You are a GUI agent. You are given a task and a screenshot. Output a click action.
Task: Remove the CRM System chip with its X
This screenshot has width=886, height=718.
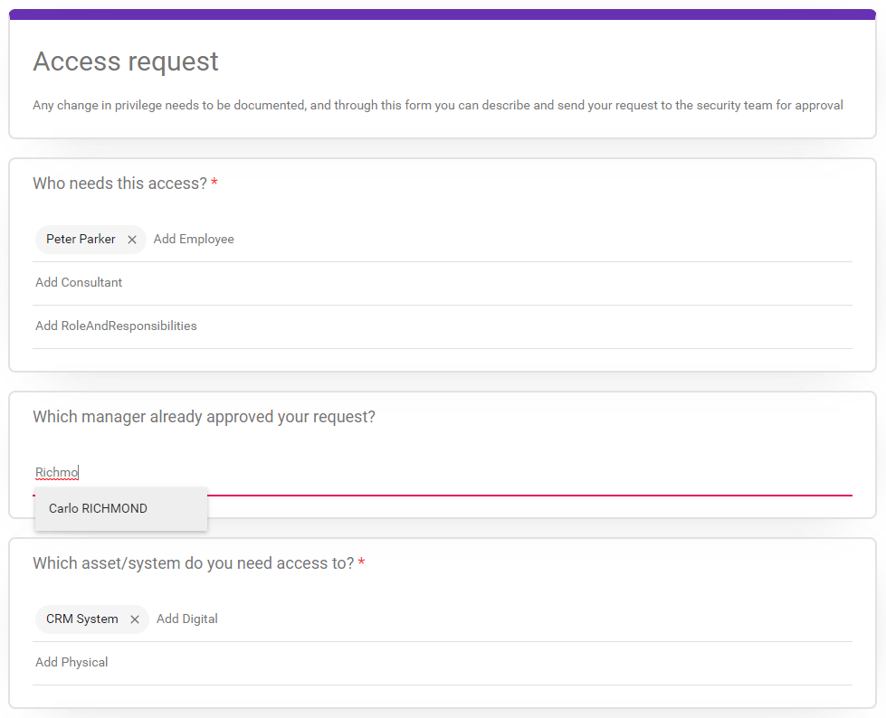(x=135, y=619)
